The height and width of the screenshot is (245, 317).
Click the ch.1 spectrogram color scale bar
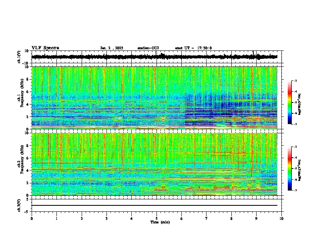(x=289, y=102)
